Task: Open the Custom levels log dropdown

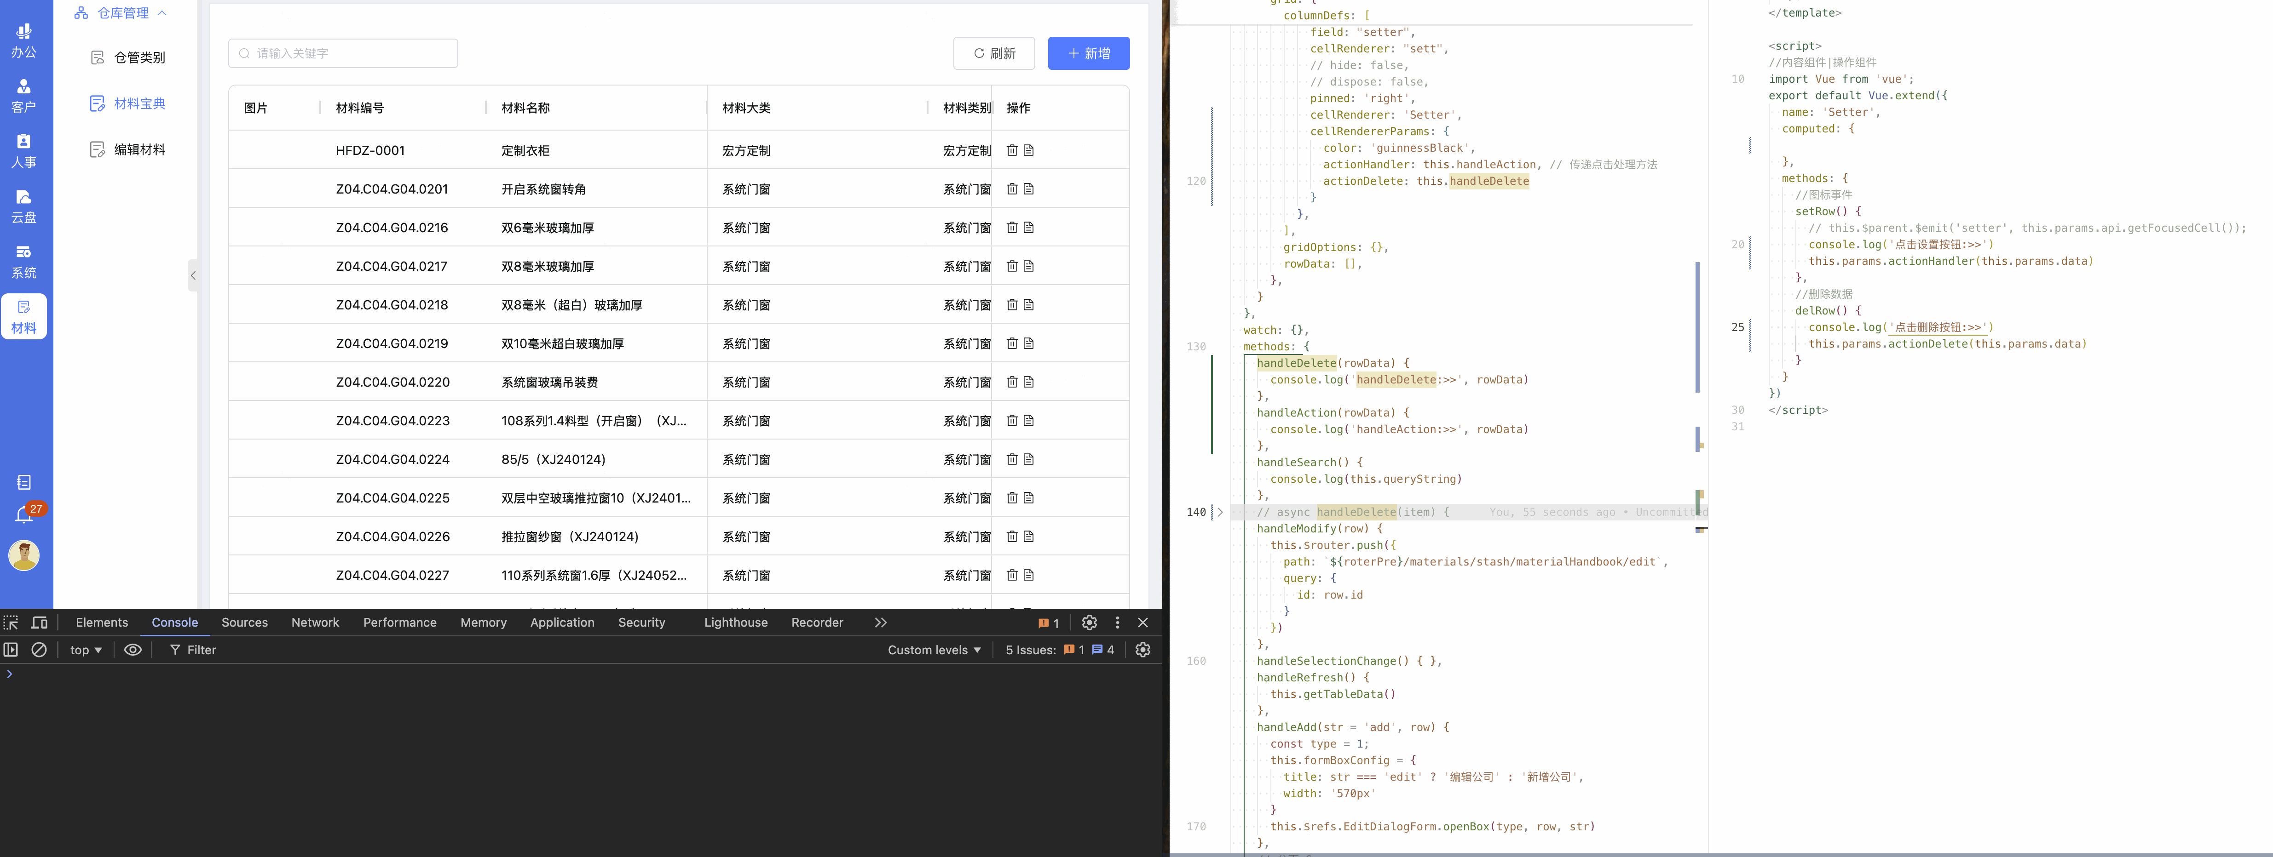Action: 935,650
